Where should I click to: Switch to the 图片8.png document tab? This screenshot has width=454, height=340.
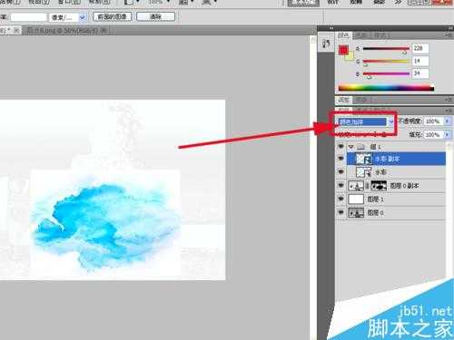(66, 31)
